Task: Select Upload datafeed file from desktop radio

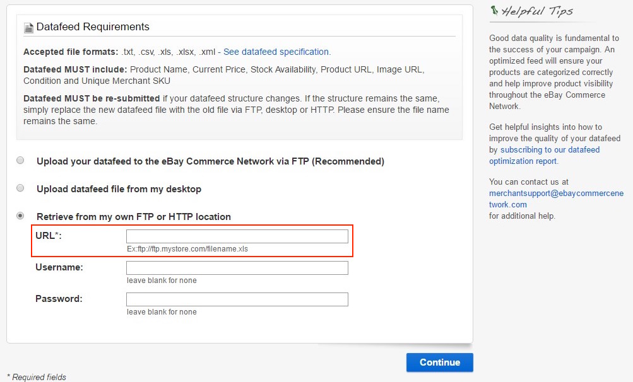Action: pos(20,188)
